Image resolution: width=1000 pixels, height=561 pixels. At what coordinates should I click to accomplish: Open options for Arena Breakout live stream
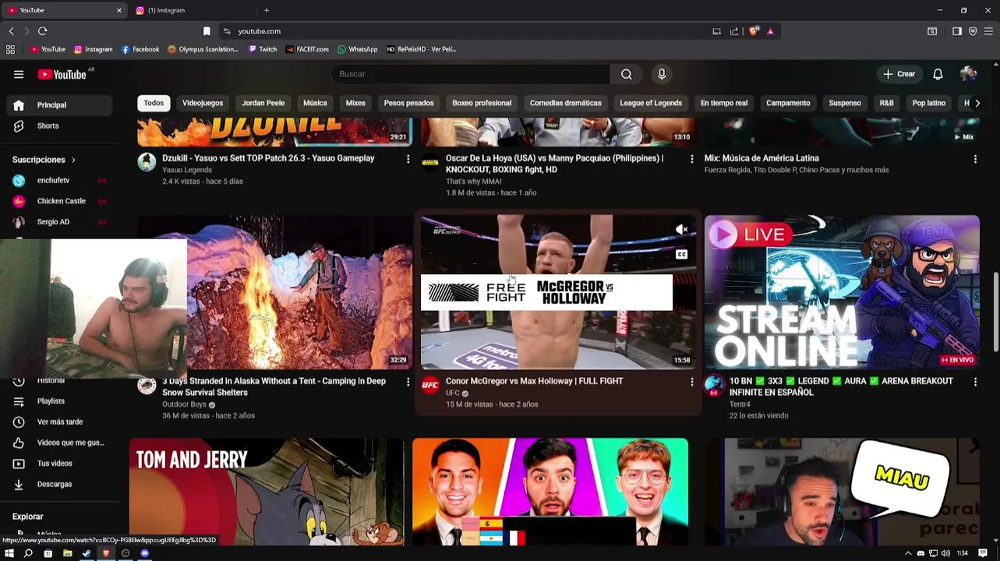[x=975, y=382]
